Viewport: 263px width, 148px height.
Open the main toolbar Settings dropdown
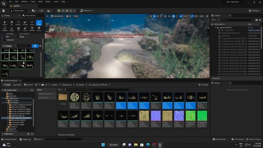(x=254, y=11)
